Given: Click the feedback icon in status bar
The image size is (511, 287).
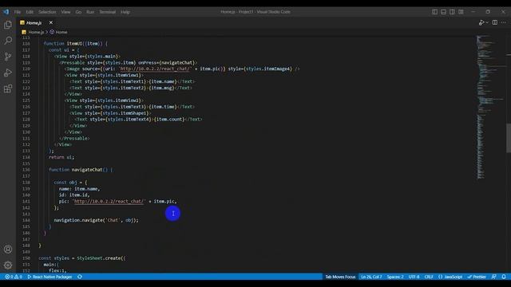Looking at the screenshot, I should [x=494, y=277].
